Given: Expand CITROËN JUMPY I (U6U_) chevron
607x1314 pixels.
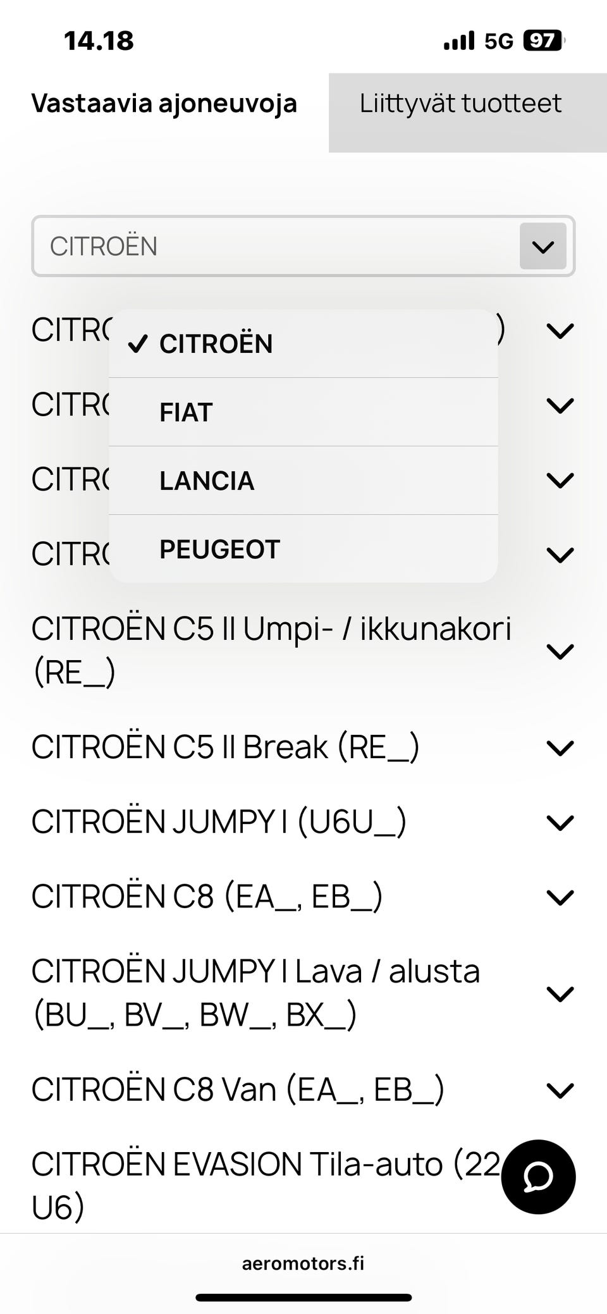Looking at the screenshot, I should (x=560, y=822).
